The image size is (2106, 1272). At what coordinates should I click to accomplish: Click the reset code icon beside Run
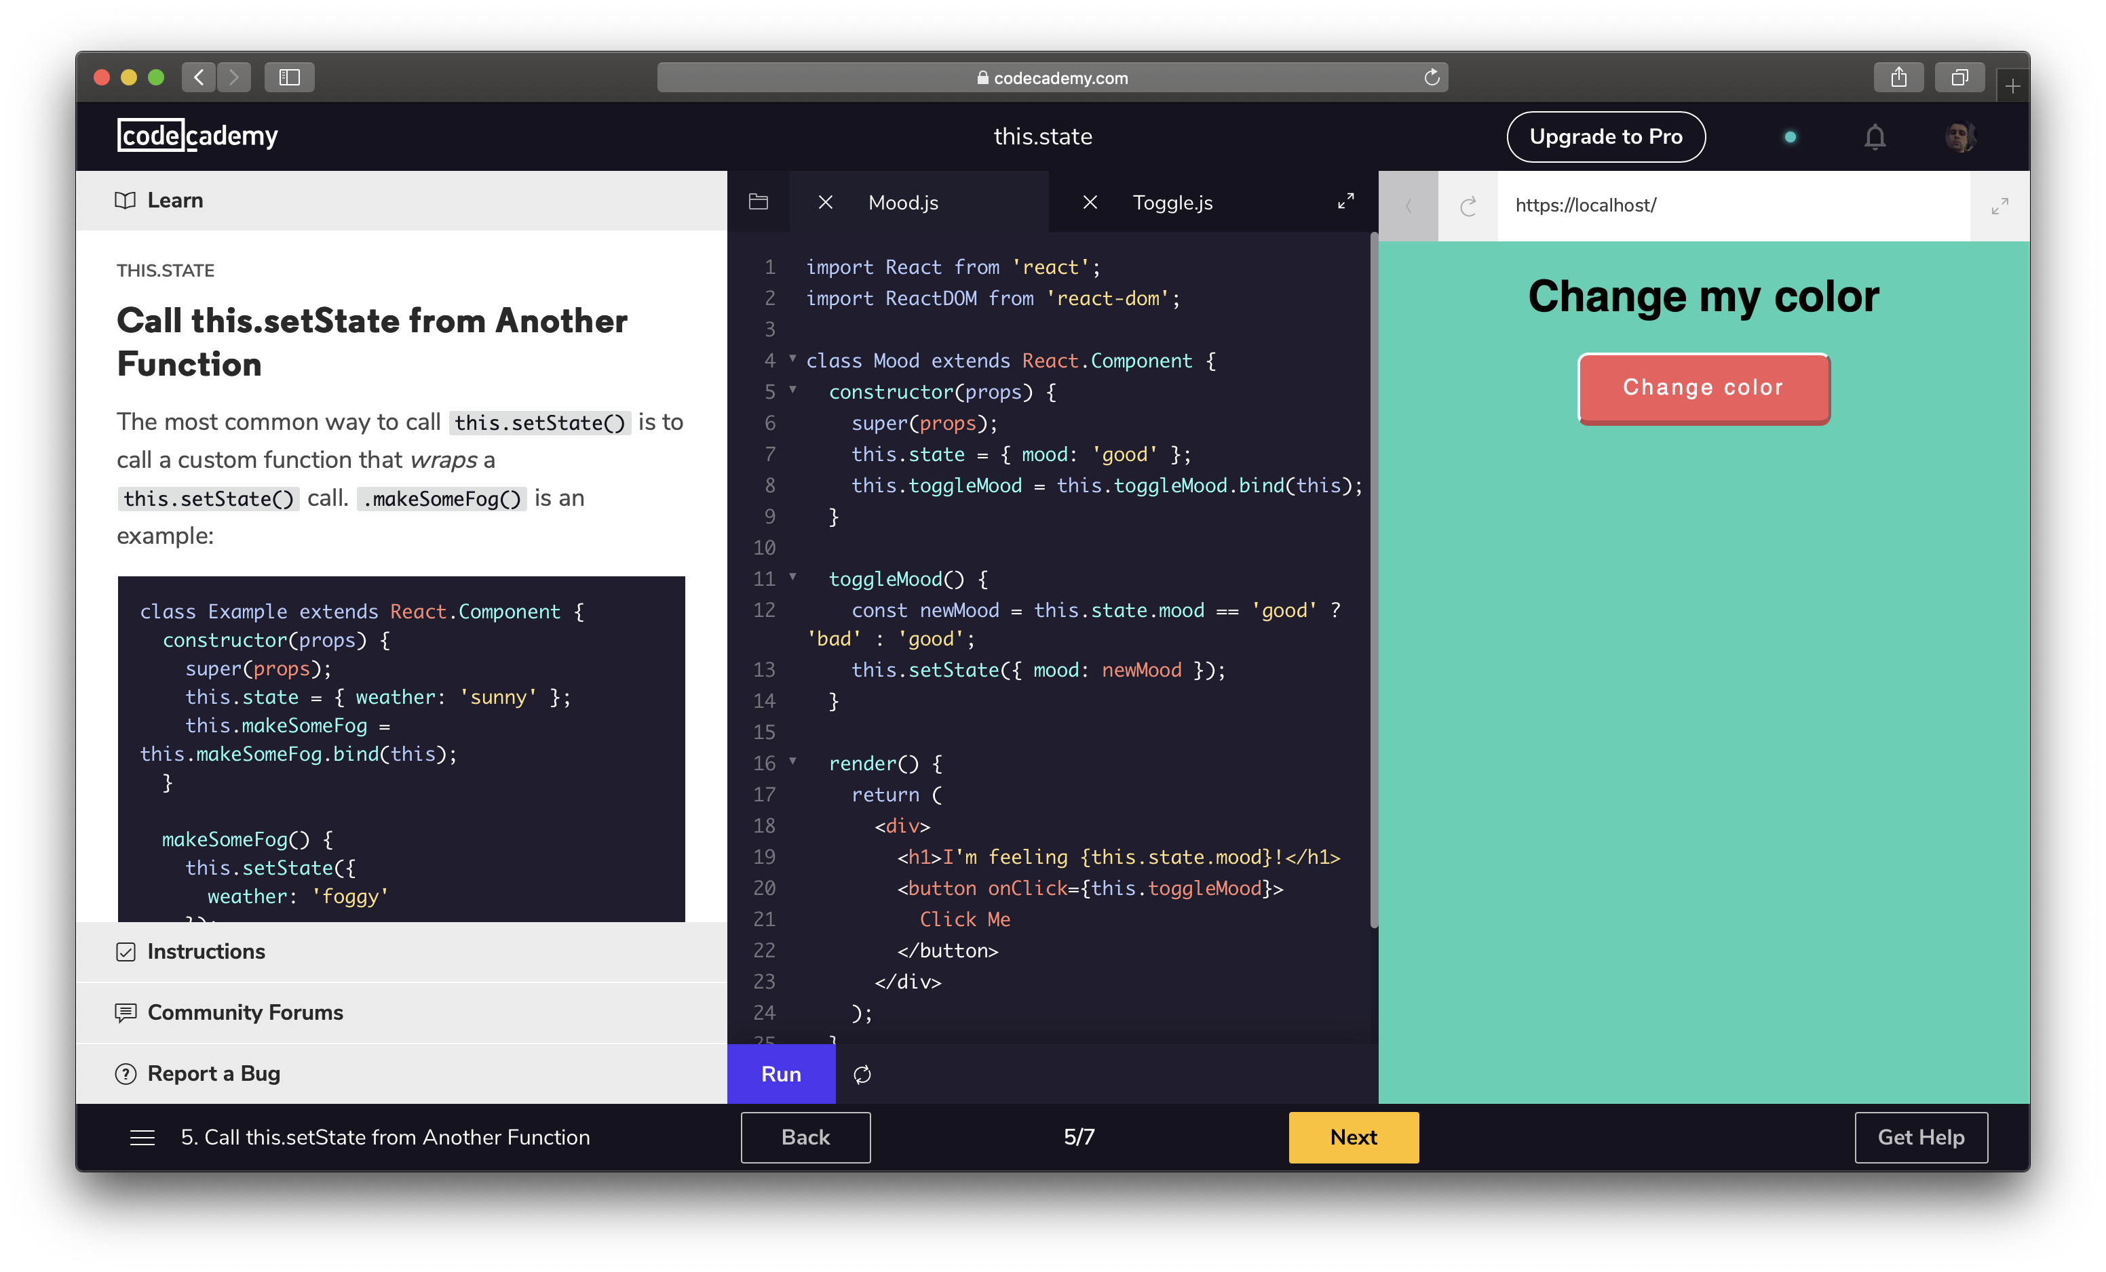862,1075
